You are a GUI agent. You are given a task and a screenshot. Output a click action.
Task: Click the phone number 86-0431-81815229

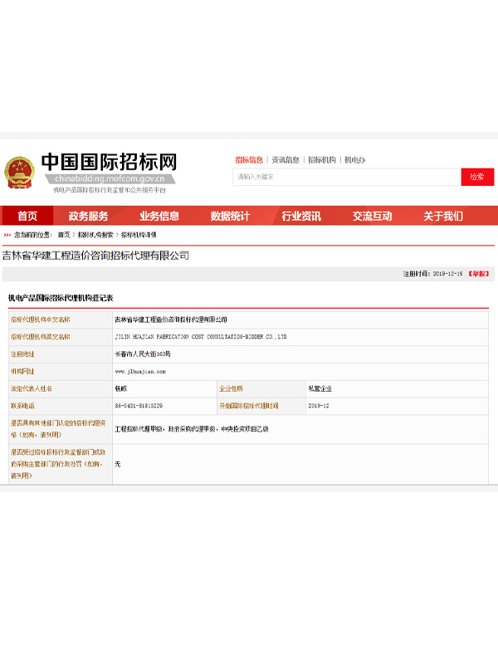pyautogui.click(x=139, y=406)
